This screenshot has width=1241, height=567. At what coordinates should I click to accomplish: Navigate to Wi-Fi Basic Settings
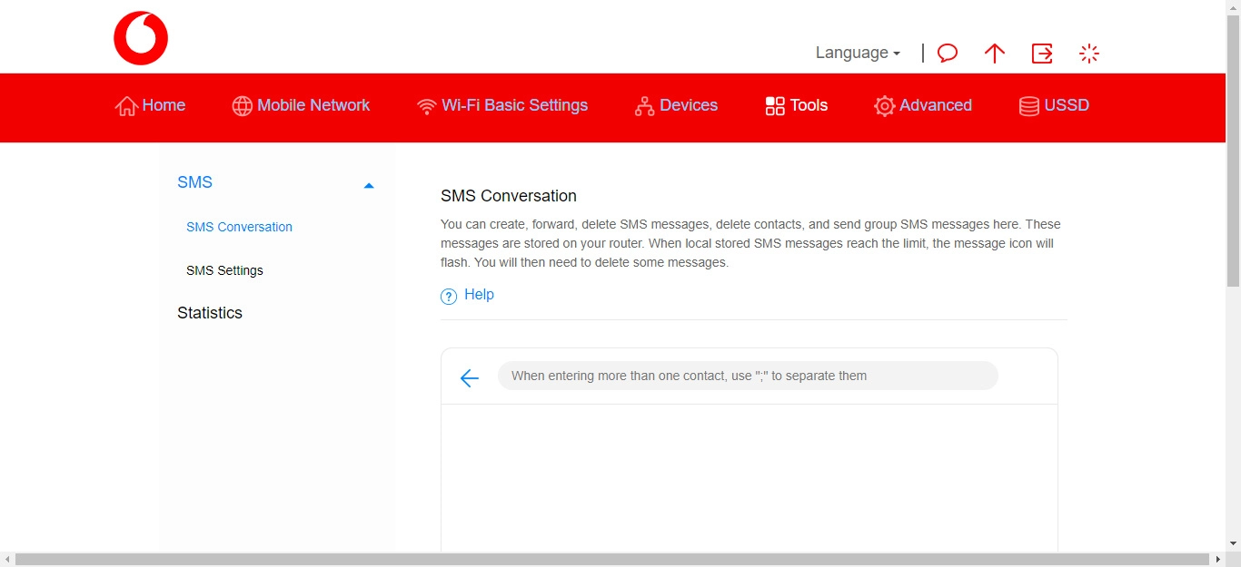coord(502,105)
